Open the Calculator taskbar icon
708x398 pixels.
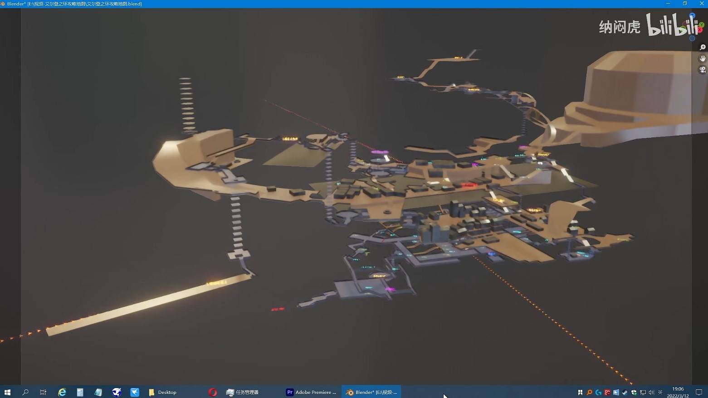tap(80, 392)
